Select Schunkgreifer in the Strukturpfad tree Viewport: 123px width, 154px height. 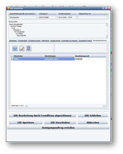point(21,36)
